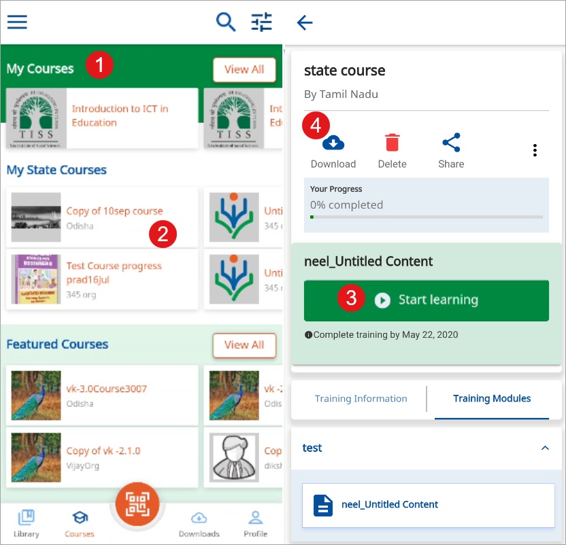Open the three-dot more options menu
The height and width of the screenshot is (545, 566).
535,150
